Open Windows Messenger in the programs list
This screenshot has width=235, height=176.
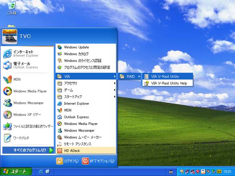coord(86,131)
